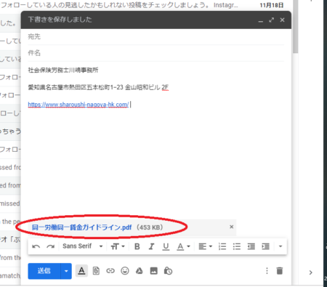
Task: Insert a photo into the message
Action: point(154,271)
